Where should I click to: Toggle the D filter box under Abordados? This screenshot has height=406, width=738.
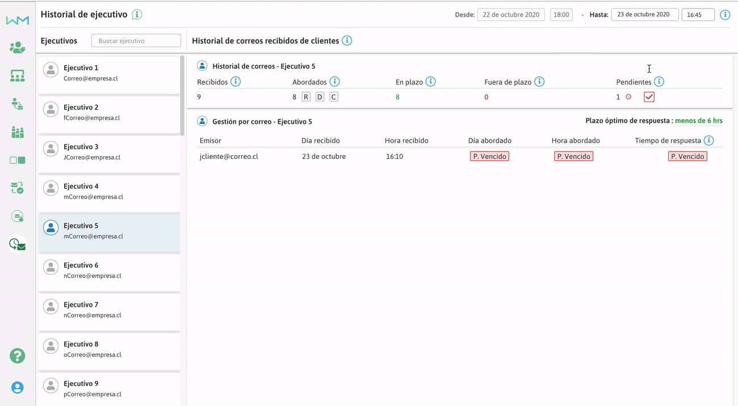(320, 97)
